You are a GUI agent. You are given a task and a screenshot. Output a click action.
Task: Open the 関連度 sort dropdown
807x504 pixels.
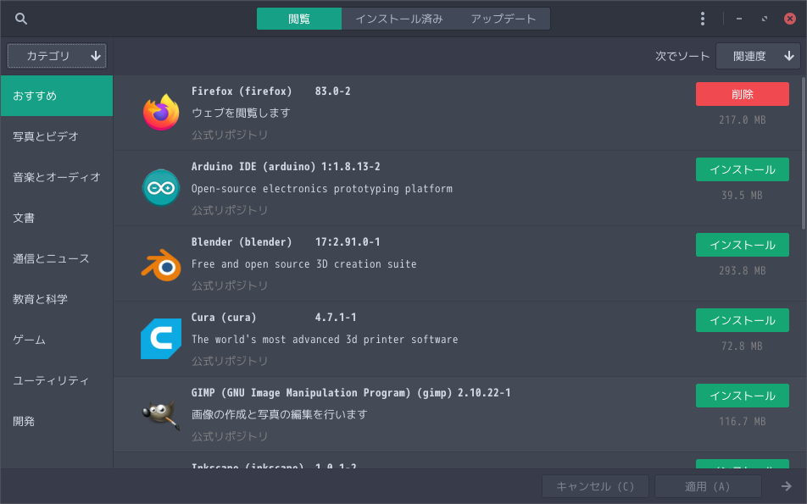(x=758, y=56)
